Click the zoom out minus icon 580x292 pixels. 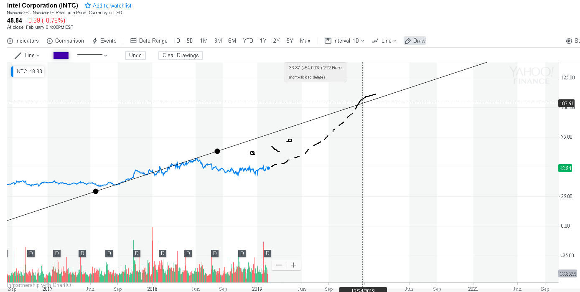pos(279,265)
